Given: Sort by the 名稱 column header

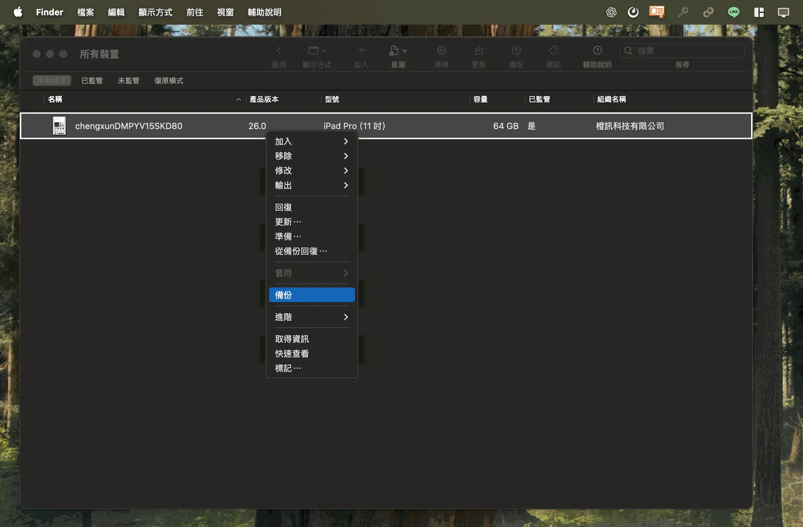Looking at the screenshot, I should [x=55, y=99].
